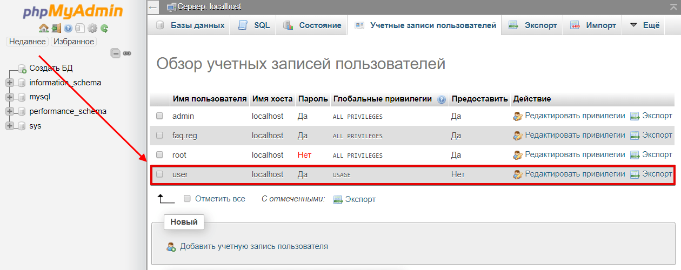This screenshot has height=270, width=681.
Task: Click export icon in root row
Action: click(x=635, y=155)
